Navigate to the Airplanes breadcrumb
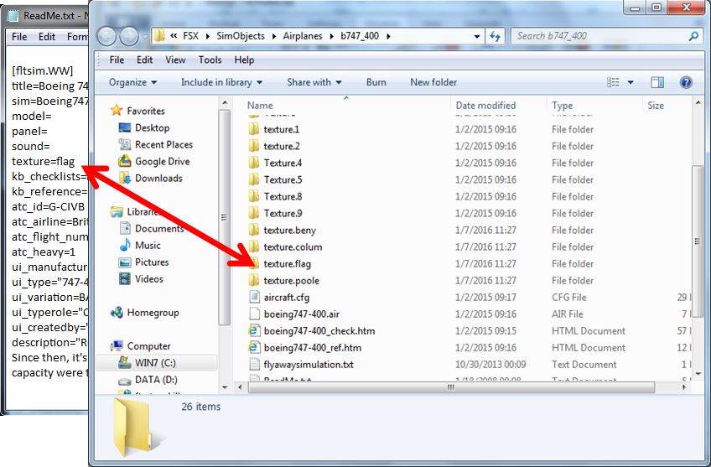Viewport: 711px width, 467px height. coord(303,36)
